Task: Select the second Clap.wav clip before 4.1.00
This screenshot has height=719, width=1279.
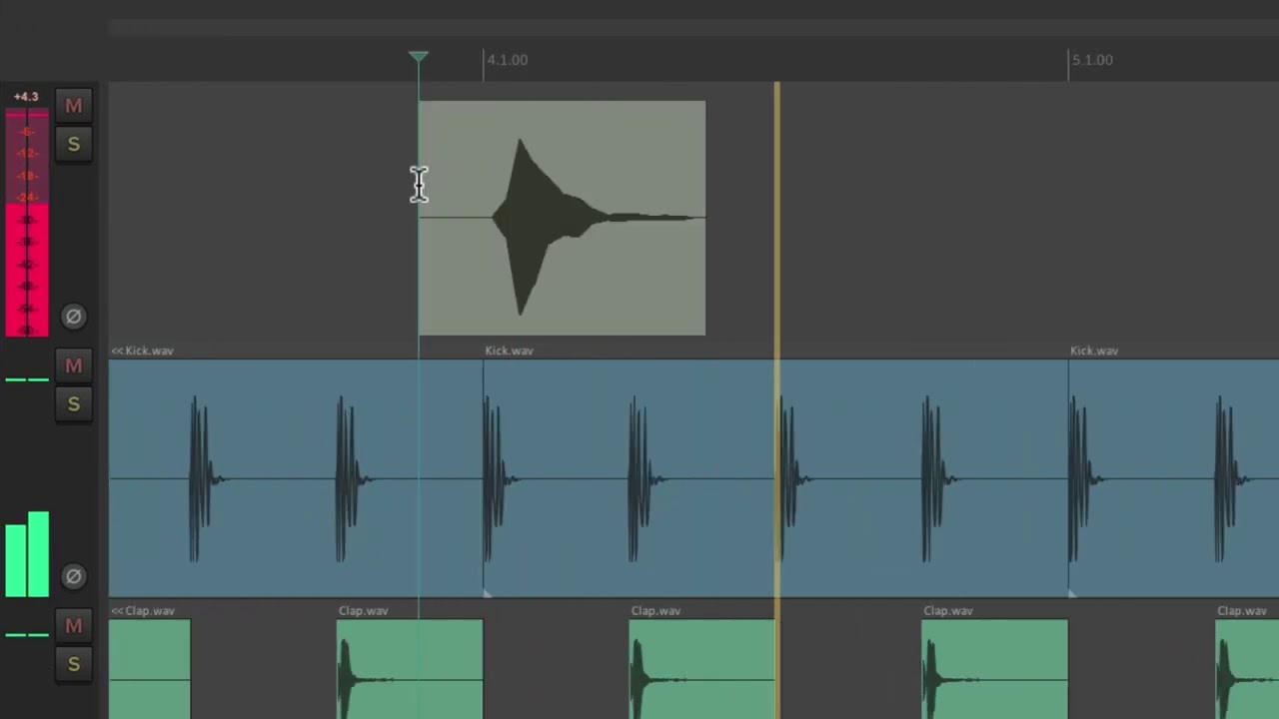Action: coord(410,669)
